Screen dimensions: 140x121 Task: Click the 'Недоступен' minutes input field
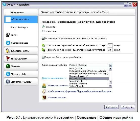(110, 50)
